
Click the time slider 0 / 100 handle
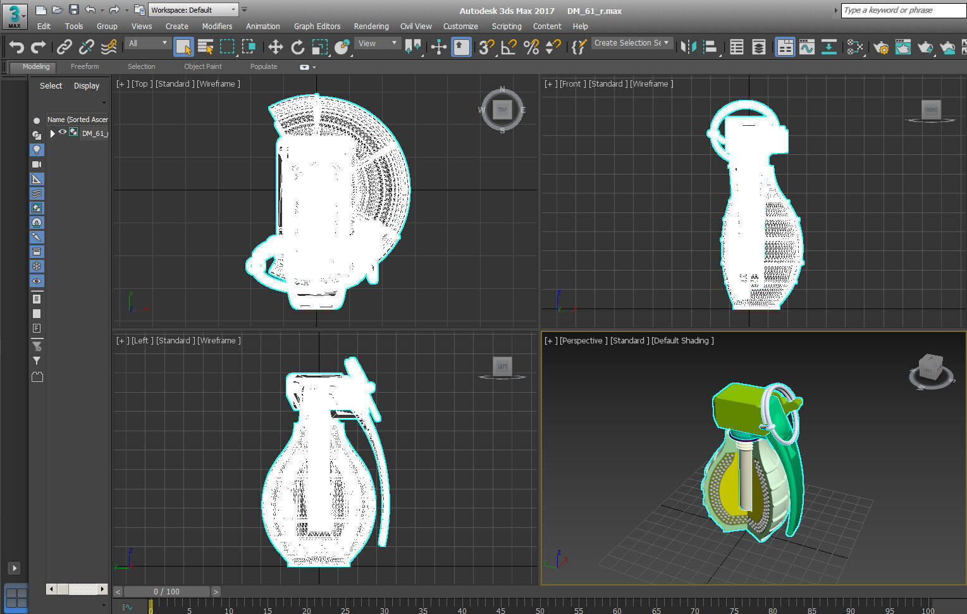[166, 592]
